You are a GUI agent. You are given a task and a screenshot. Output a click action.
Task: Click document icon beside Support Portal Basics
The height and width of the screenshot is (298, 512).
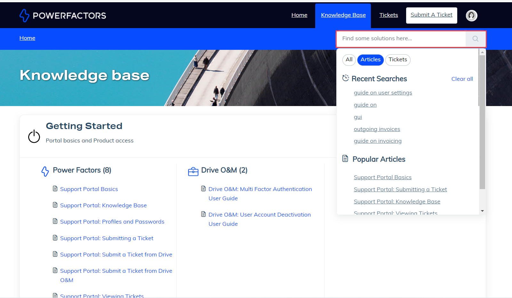55,188
